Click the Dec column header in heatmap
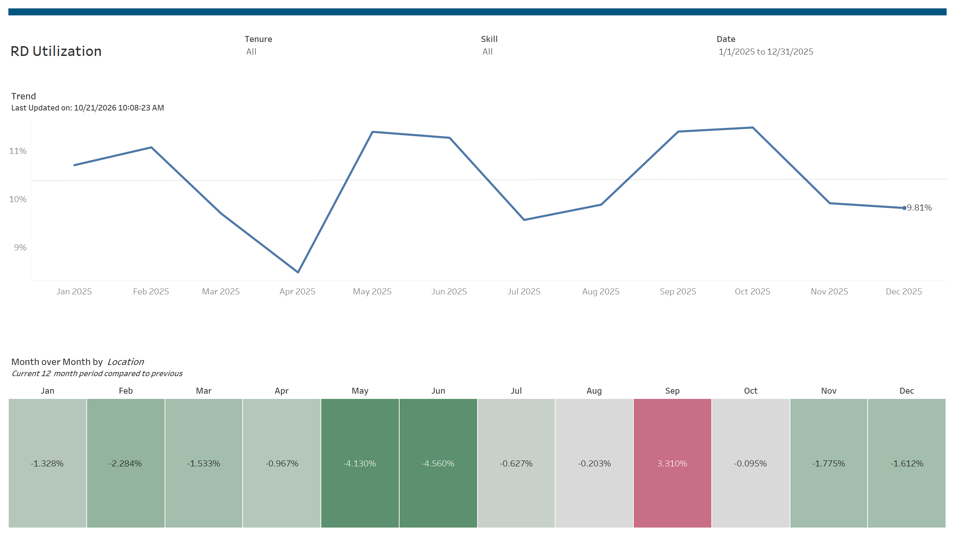 coord(907,391)
